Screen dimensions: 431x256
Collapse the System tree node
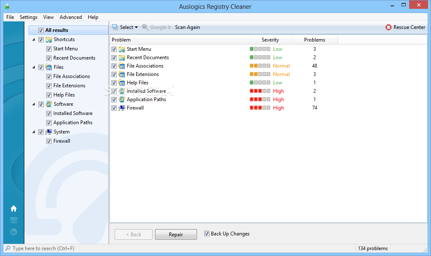click(x=34, y=132)
